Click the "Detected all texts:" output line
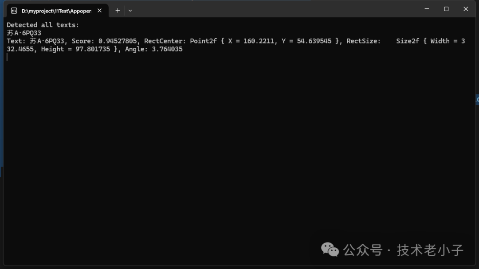The height and width of the screenshot is (269, 479). pyautogui.click(x=43, y=25)
